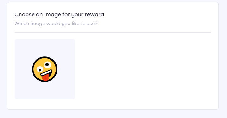Click the emoji's smaller left eye
Screen dimensions: 227x118
click(x=40, y=70)
